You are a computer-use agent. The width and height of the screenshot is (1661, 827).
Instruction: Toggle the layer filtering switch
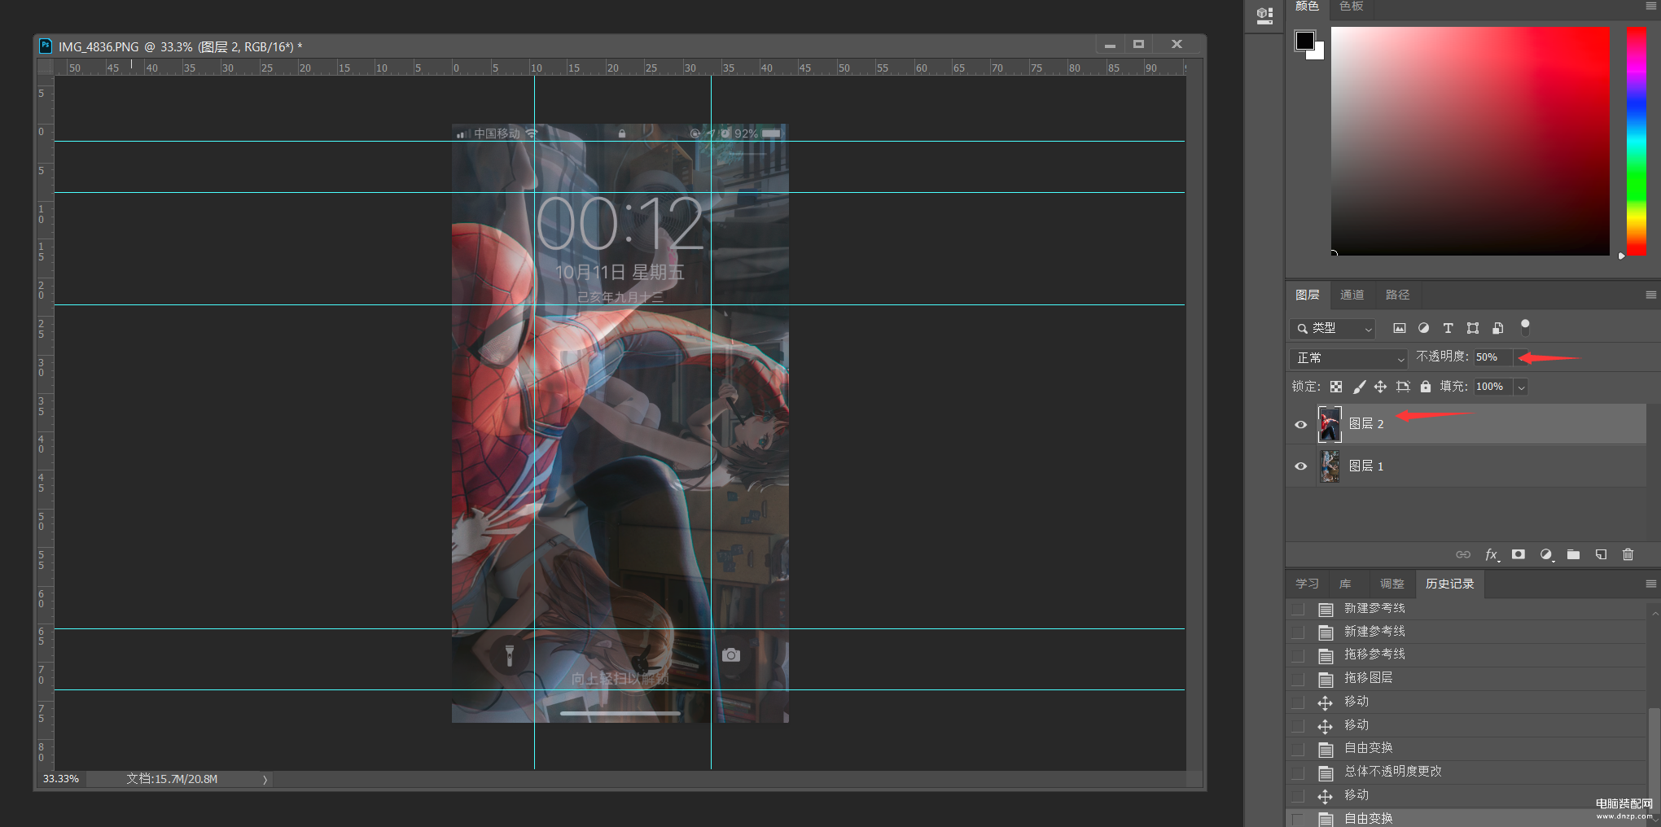(x=1525, y=327)
